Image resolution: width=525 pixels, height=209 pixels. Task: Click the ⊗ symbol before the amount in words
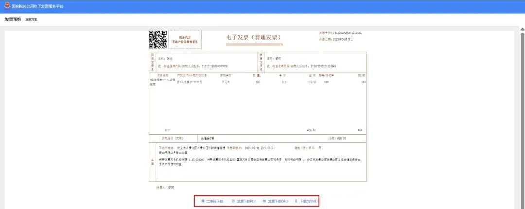pos(202,138)
